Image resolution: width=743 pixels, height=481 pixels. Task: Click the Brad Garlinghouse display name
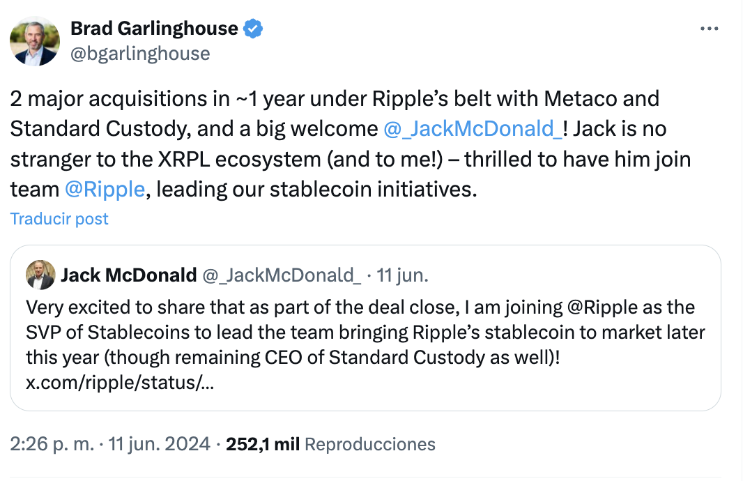click(x=154, y=29)
